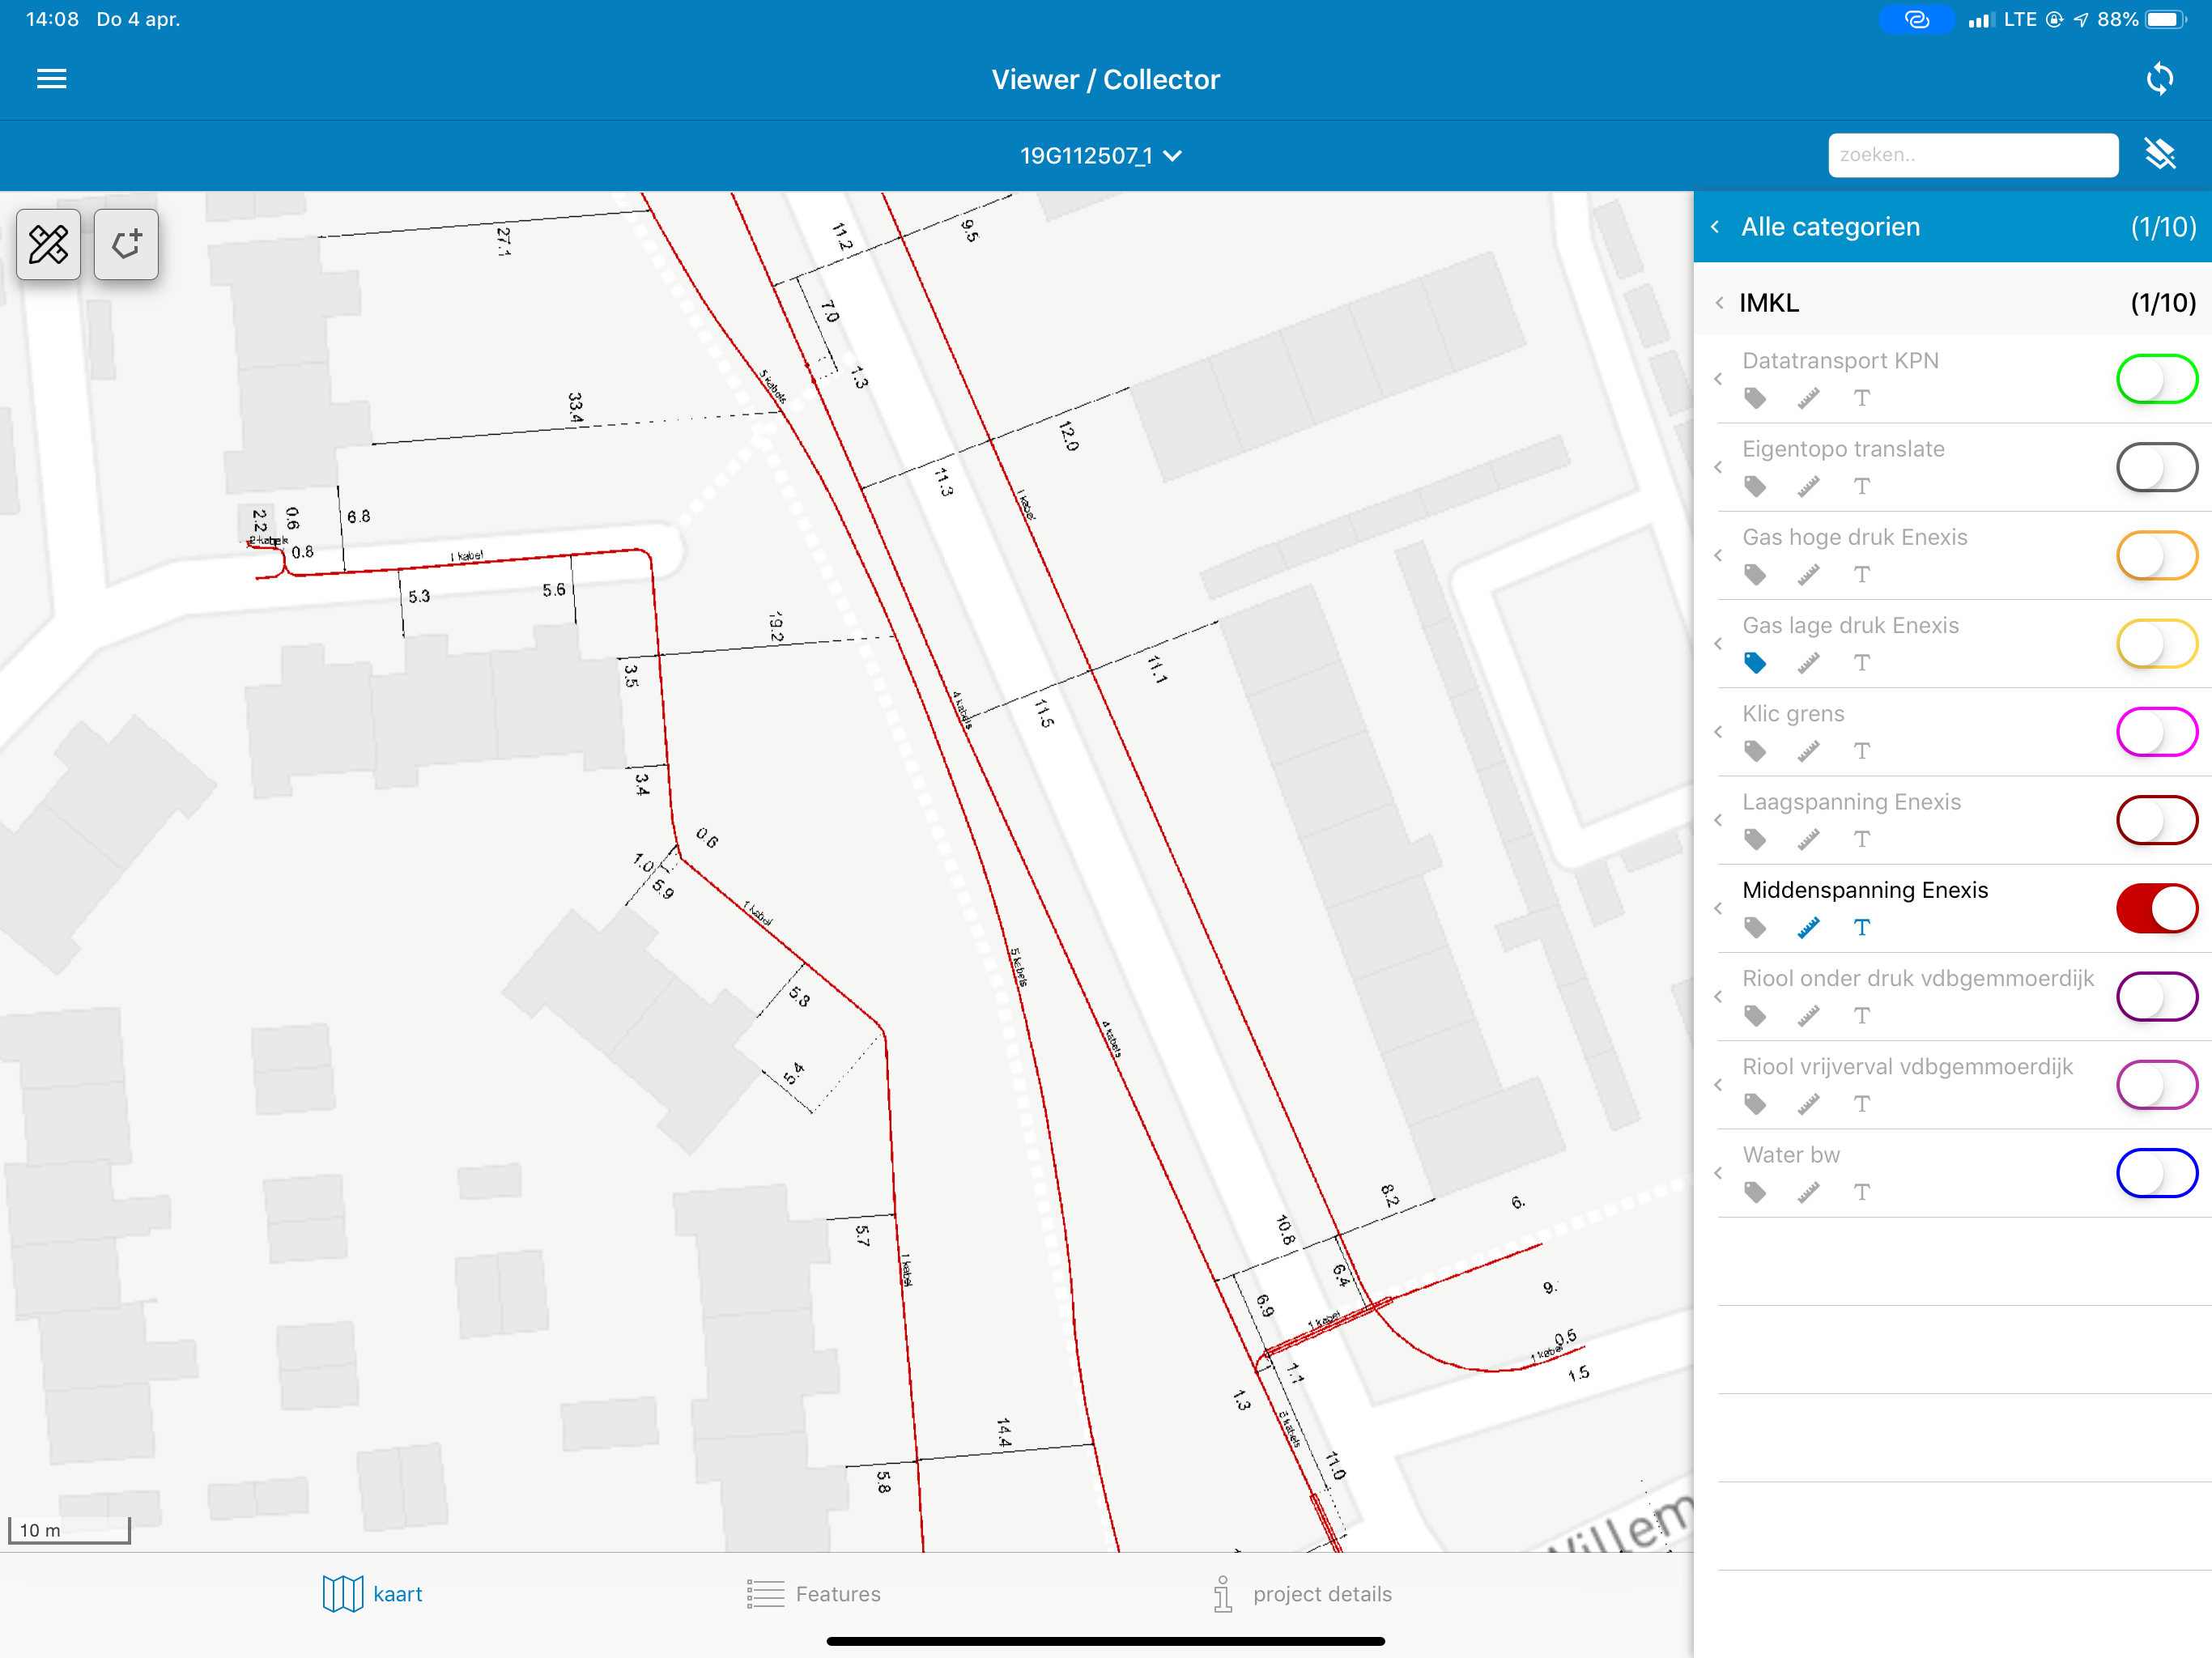
Task: Expand the Middenspanning Enexis row chevron
Action: tap(1718, 908)
